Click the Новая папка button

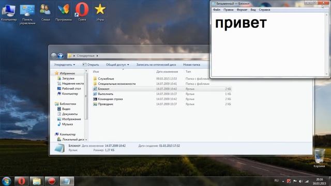[x=191, y=65]
